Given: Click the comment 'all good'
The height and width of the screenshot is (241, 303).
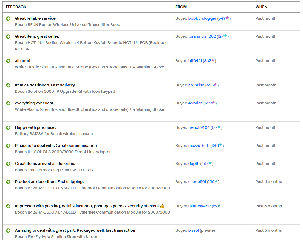Looking at the screenshot, I should point(22,61).
